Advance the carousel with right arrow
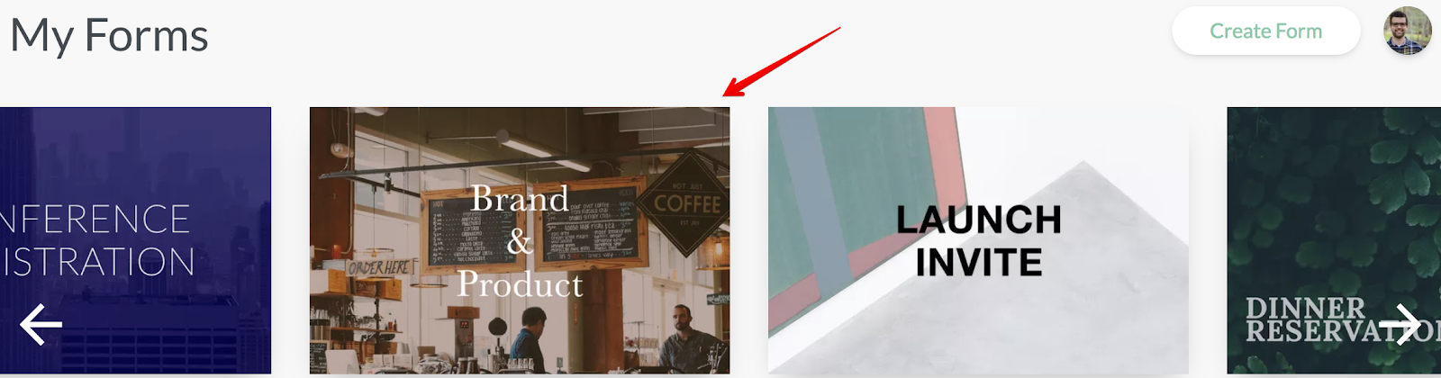This screenshot has height=378, width=1441. pos(1400,325)
